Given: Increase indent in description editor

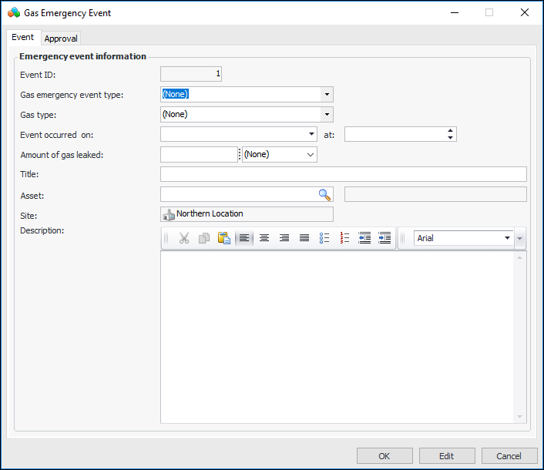Looking at the screenshot, I should point(384,238).
